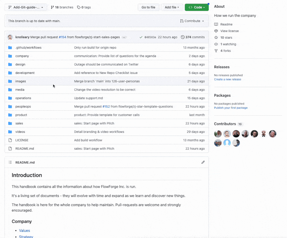Open pull request #154 link
Viewport: 287px width, 238px height.
pos(62,37)
